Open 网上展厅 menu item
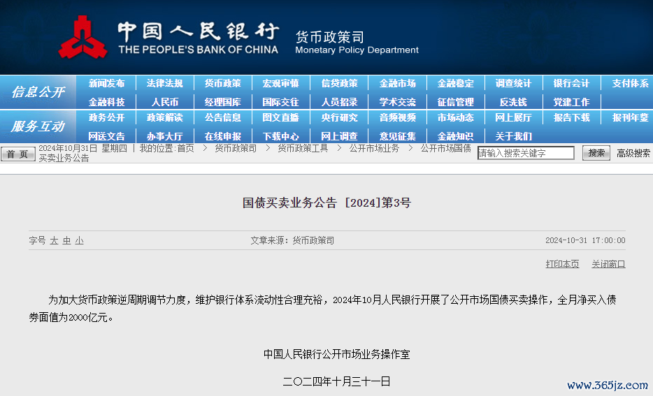This screenshot has height=396, width=653. point(513,118)
